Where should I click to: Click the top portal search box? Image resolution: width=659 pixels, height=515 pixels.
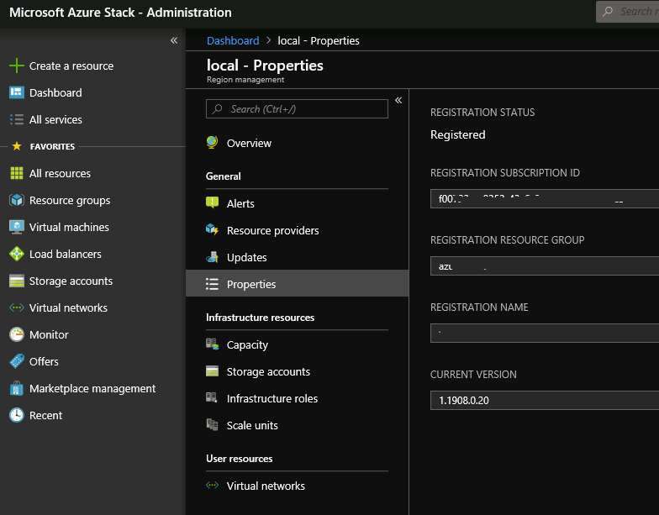pos(627,12)
